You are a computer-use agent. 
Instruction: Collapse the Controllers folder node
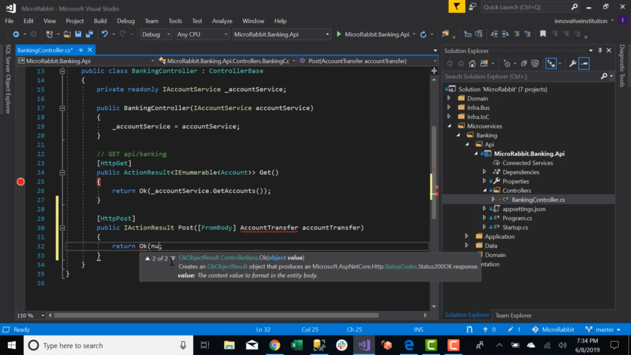pyautogui.click(x=485, y=190)
